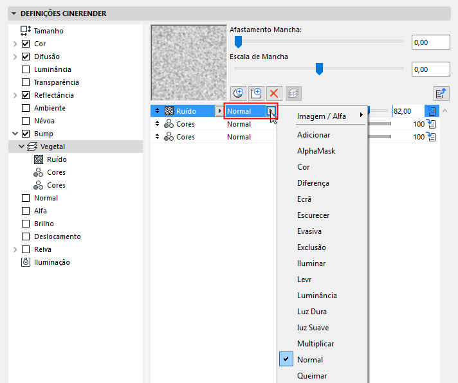
Task: Click the blue link icon beside 82,00
Action: tap(432, 111)
